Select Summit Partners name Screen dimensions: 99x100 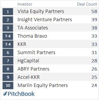36,53
